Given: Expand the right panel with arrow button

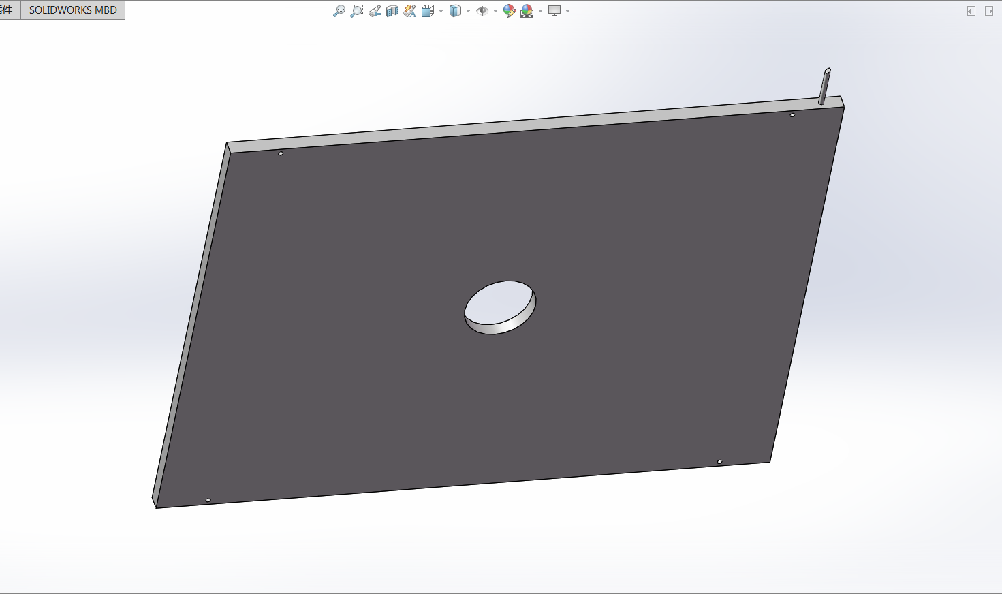Looking at the screenshot, I should (x=989, y=11).
